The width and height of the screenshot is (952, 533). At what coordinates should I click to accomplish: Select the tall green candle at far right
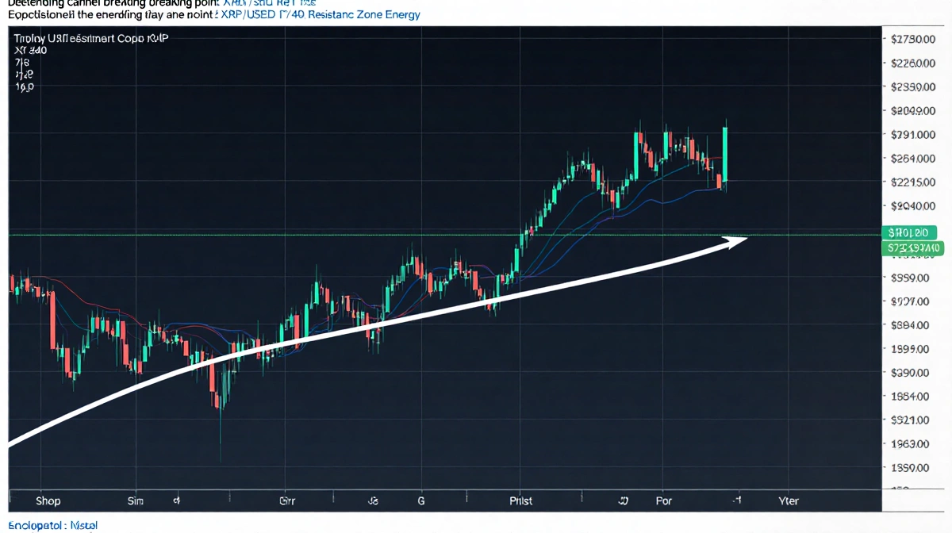[x=724, y=155]
